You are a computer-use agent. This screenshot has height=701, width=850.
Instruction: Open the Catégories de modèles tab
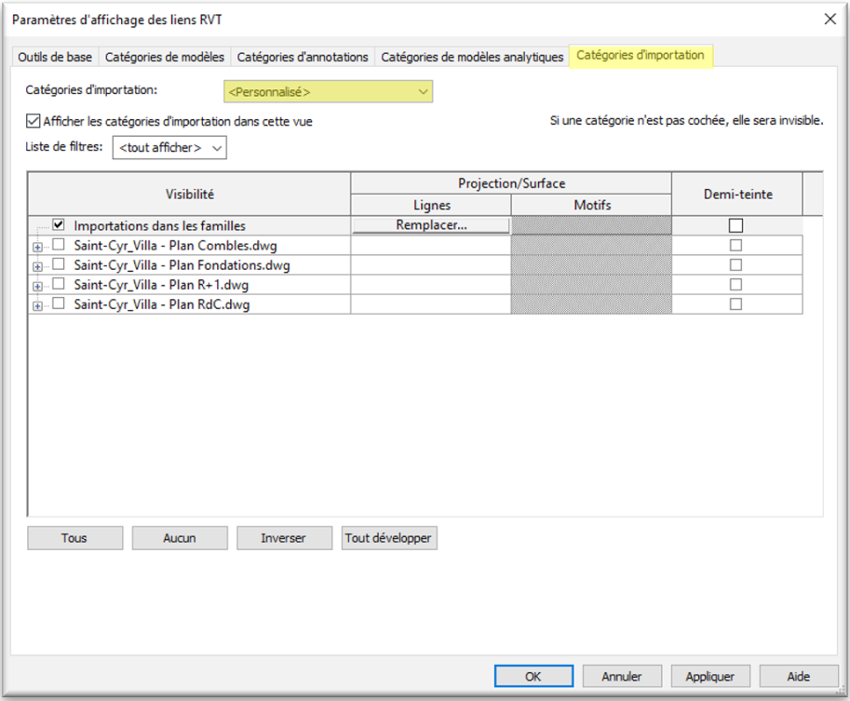tap(165, 57)
